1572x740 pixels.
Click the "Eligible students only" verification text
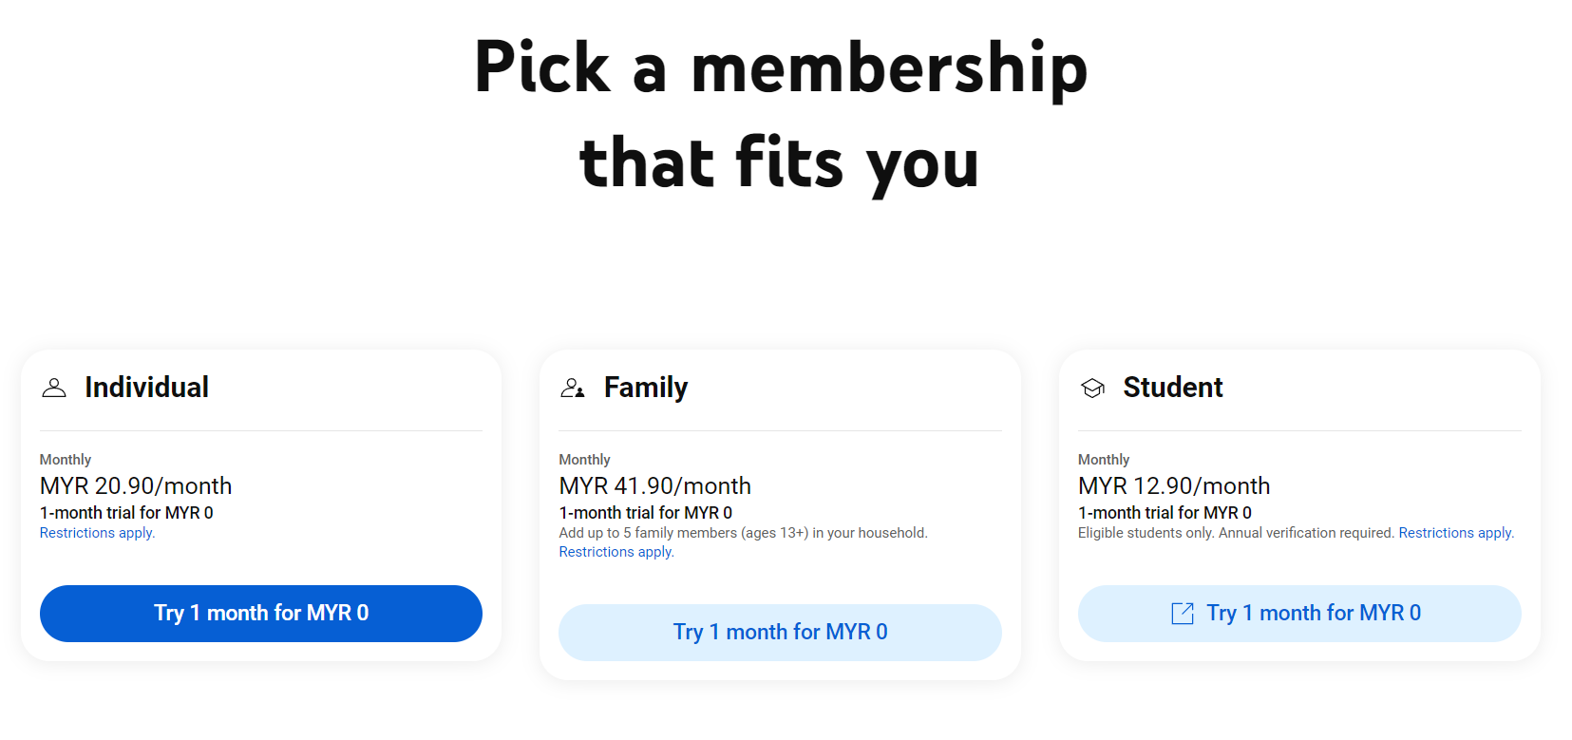coord(1236,533)
